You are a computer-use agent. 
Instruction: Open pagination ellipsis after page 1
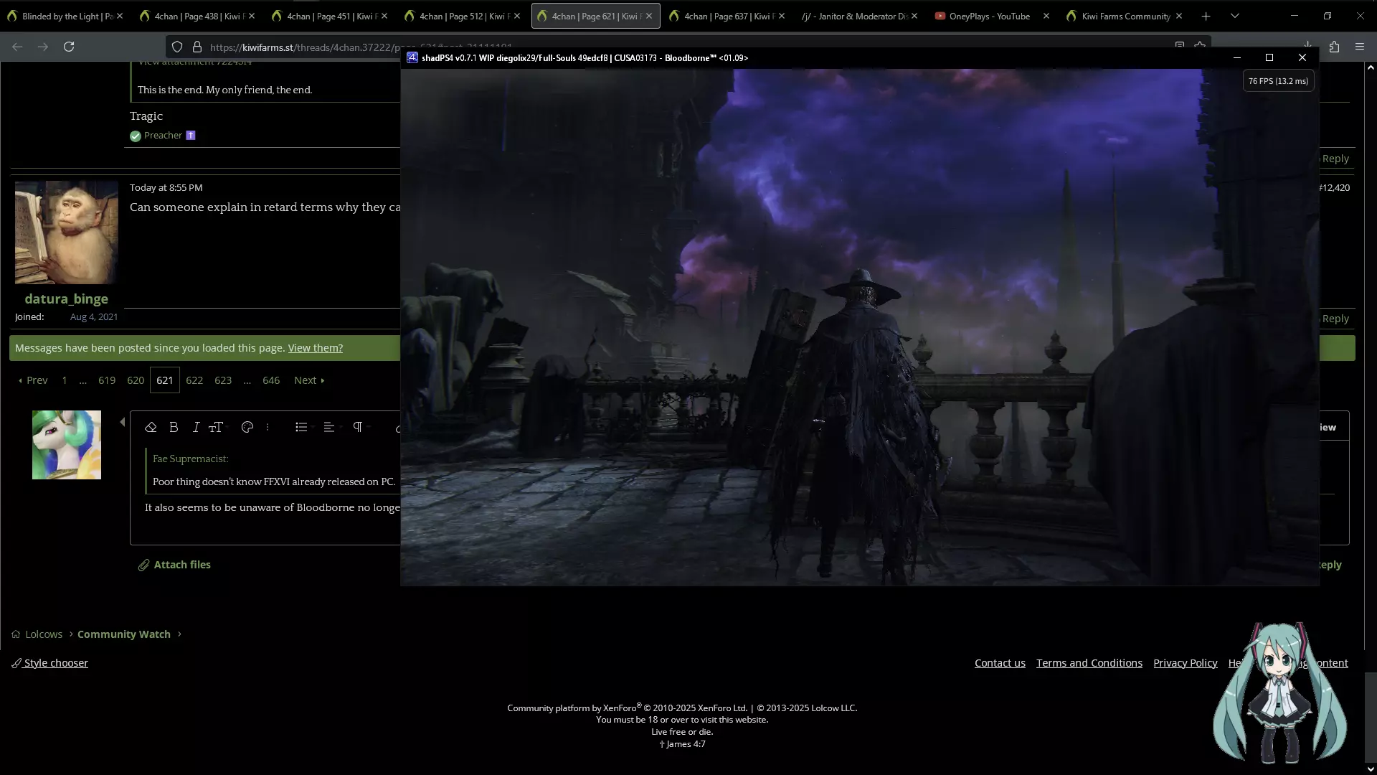coord(83,380)
